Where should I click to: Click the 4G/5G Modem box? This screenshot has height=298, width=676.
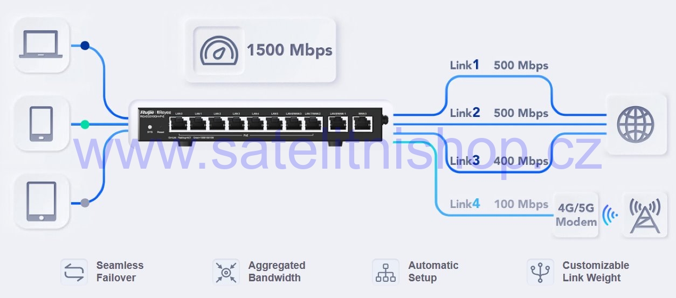[x=576, y=215]
